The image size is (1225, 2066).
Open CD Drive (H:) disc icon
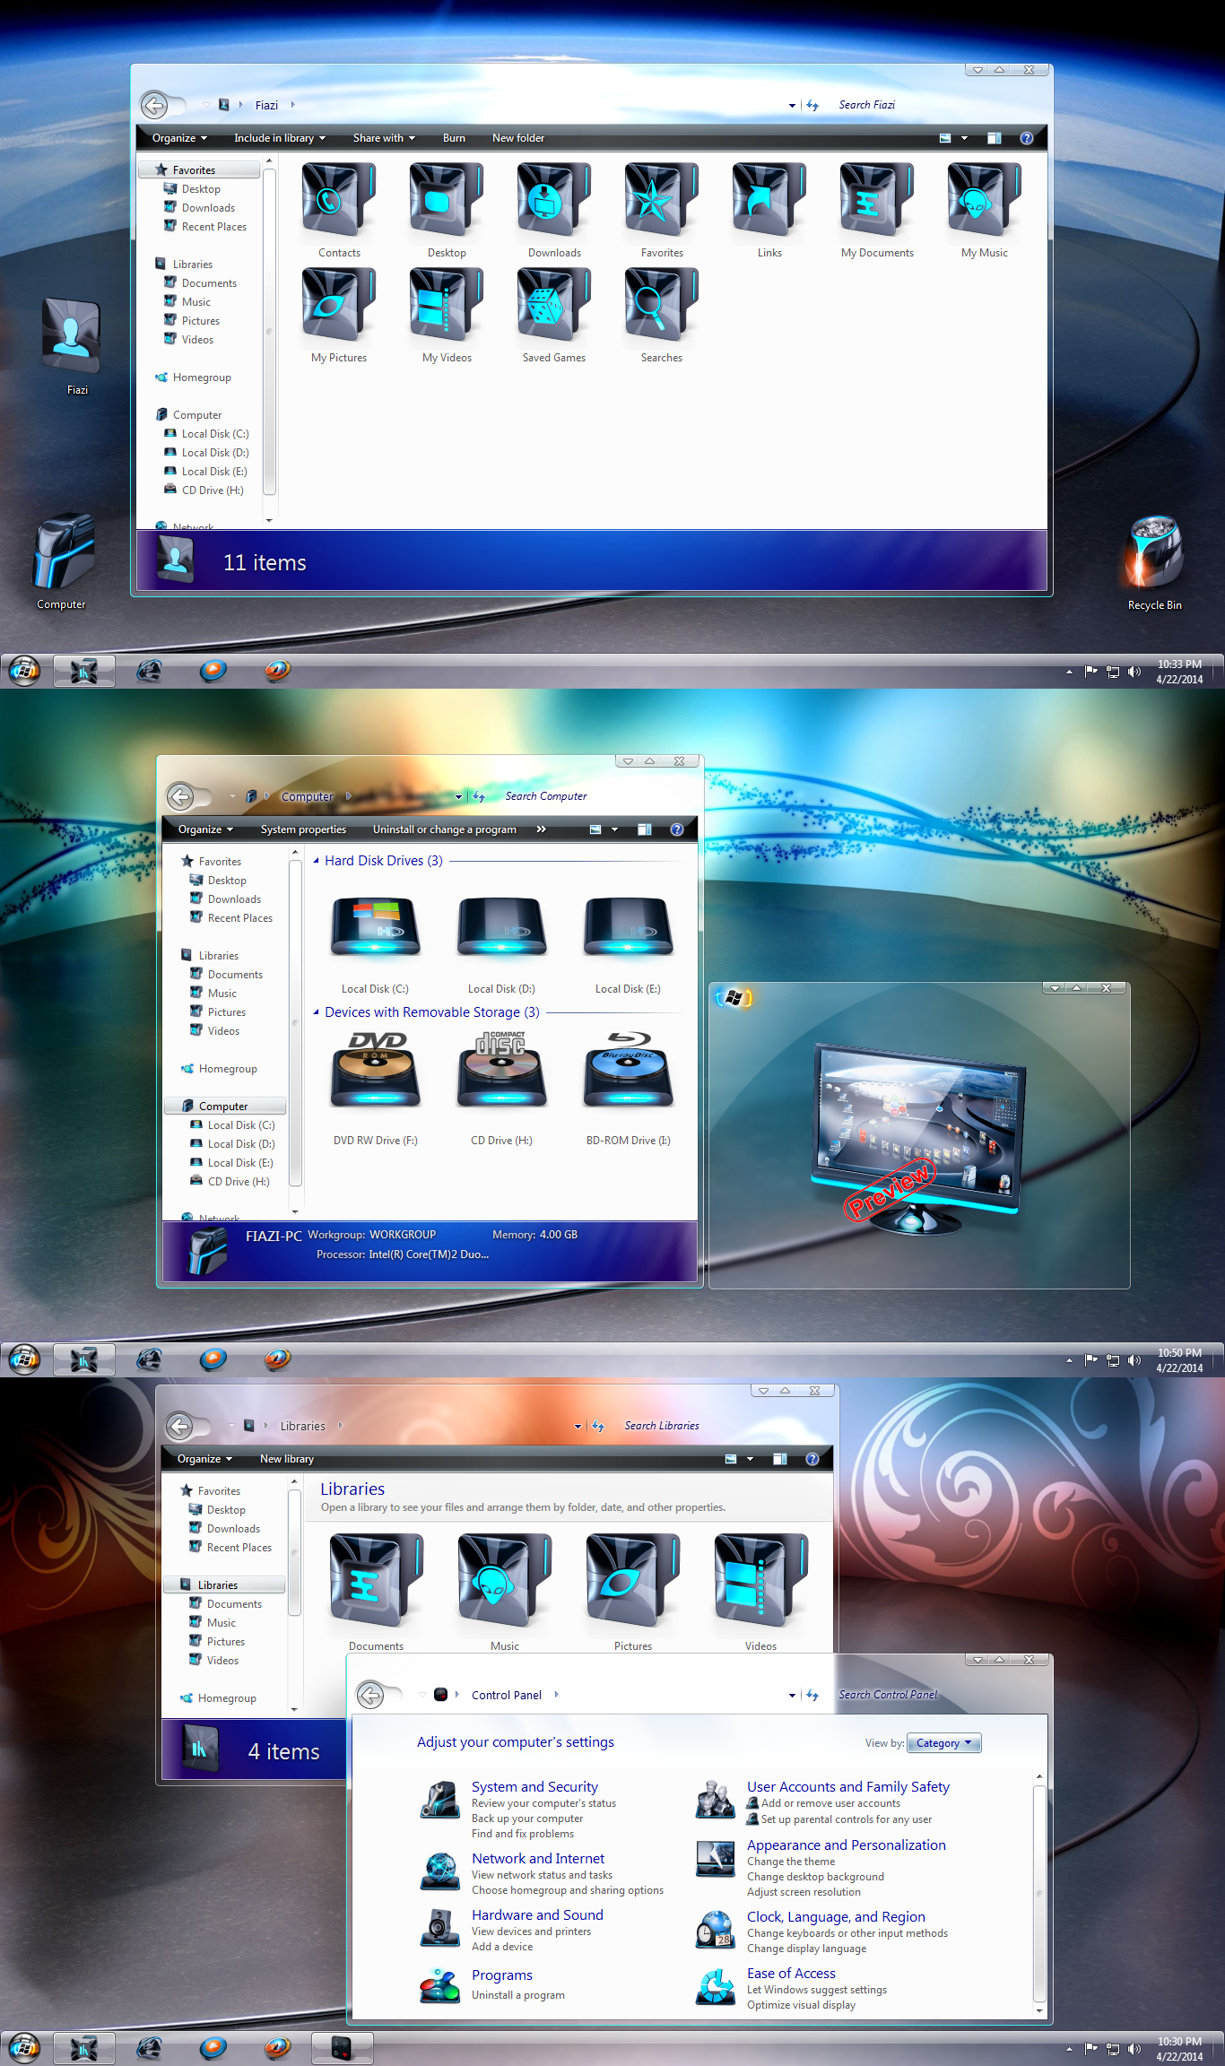(501, 1071)
